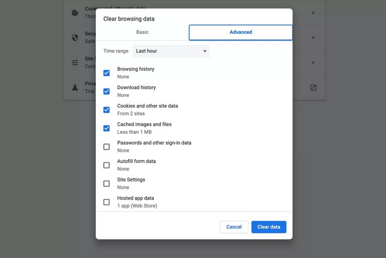The height and width of the screenshot is (258, 386).
Task: Click the security shield icon
Action: [75, 37]
